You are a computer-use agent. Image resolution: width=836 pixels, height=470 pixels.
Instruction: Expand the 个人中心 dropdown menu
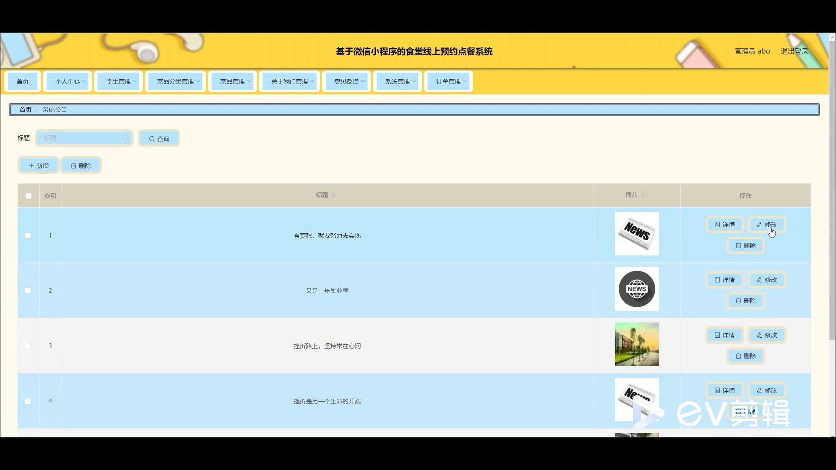click(x=67, y=81)
